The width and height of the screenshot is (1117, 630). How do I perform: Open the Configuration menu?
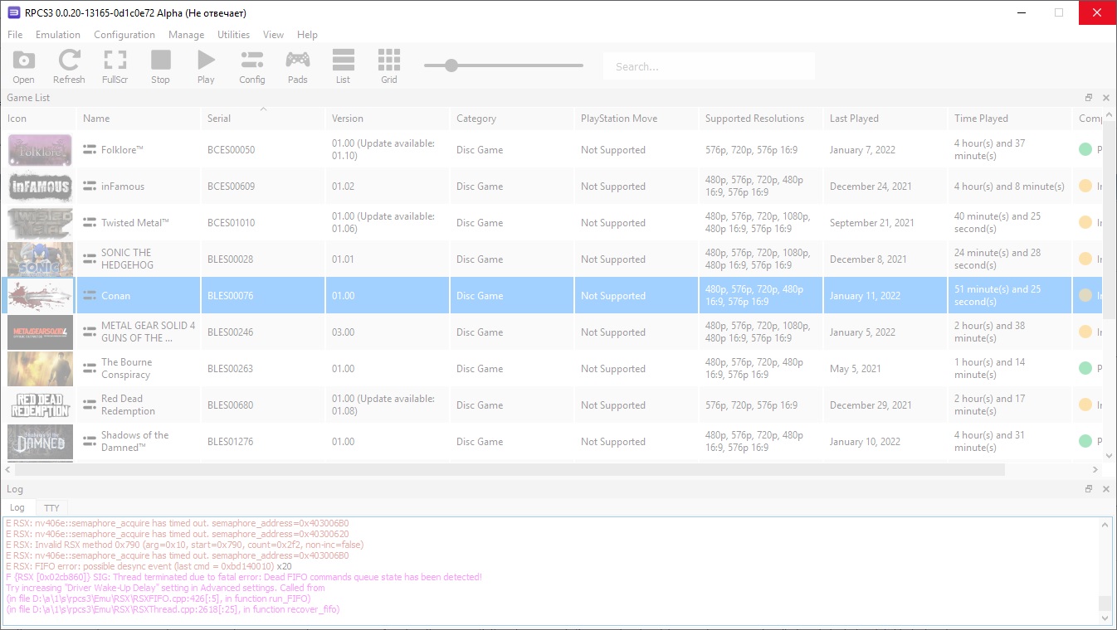pos(124,35)
